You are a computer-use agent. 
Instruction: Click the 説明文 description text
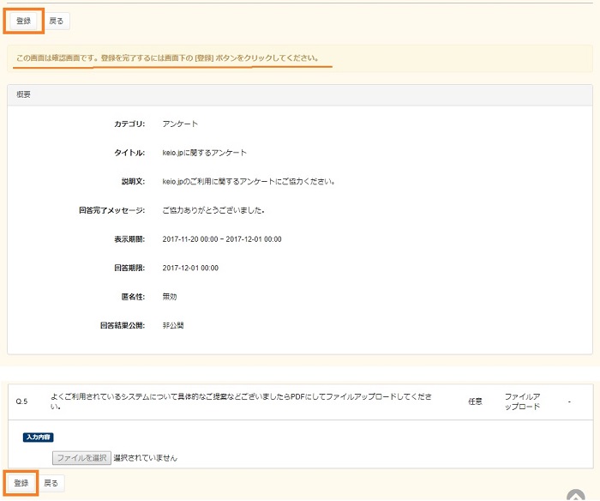(x=248, y=182)
